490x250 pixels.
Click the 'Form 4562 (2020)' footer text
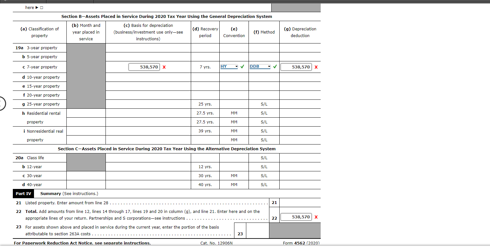(301, 243)
